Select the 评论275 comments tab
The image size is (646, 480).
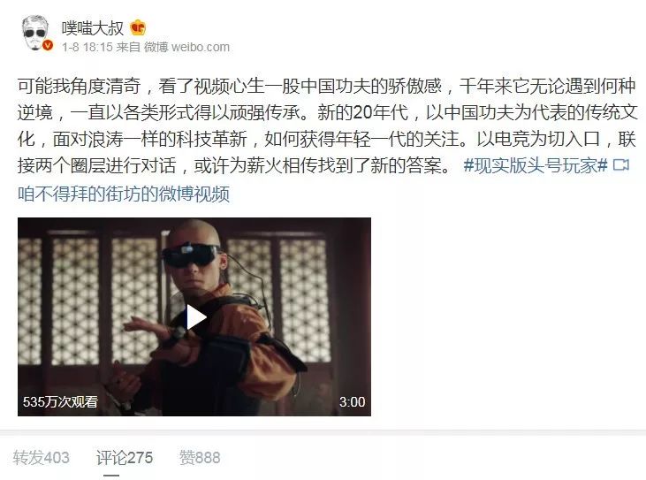[x=125, y=458]
